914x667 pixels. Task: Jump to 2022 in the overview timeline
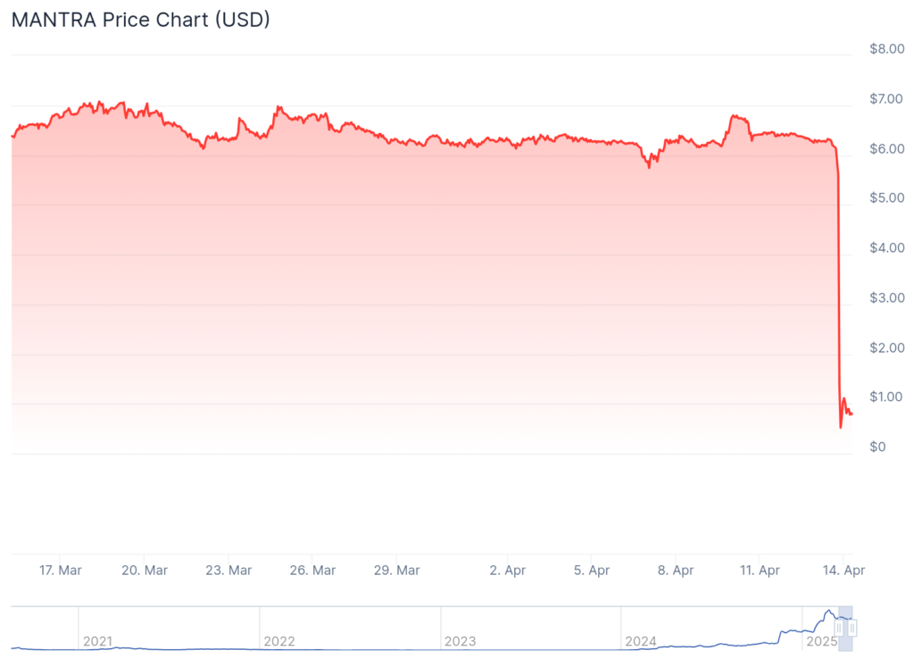point(278,641)
